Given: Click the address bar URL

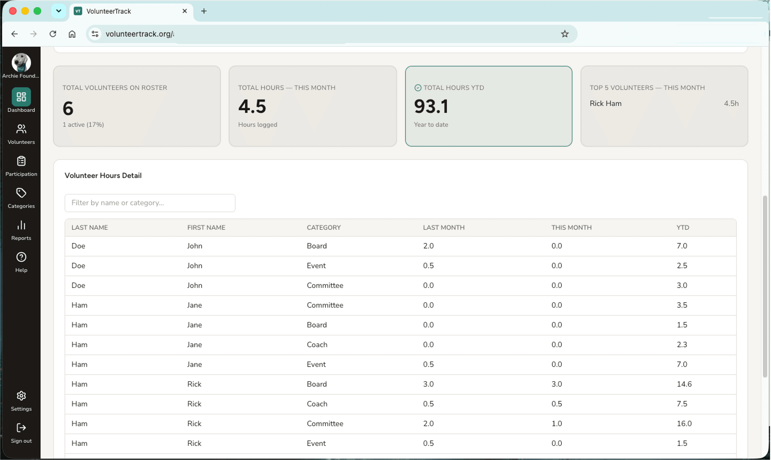Looking at the screenshot, I should click(x=139, y=34).
